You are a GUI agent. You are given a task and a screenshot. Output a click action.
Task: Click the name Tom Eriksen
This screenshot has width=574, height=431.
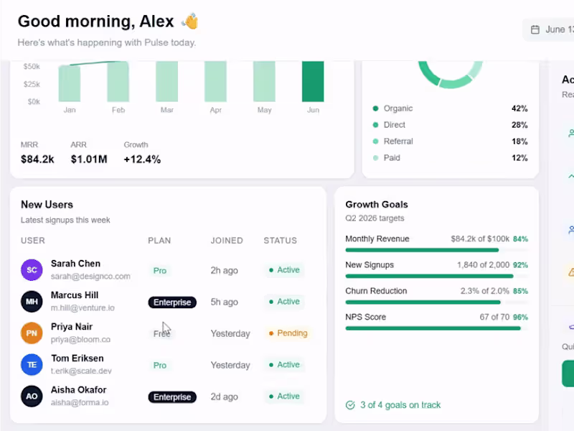tap(77, 358)
